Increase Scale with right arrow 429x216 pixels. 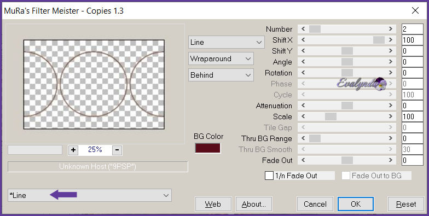pyautogui.click(x=391, y=116)
